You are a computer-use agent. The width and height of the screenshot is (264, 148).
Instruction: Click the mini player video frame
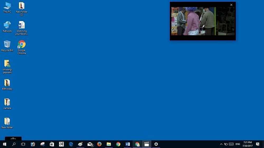click(202, 21)
